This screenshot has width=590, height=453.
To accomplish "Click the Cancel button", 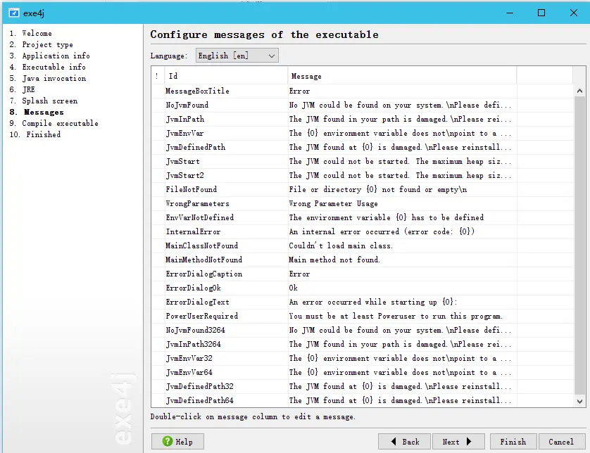I will tap(561, 441).
